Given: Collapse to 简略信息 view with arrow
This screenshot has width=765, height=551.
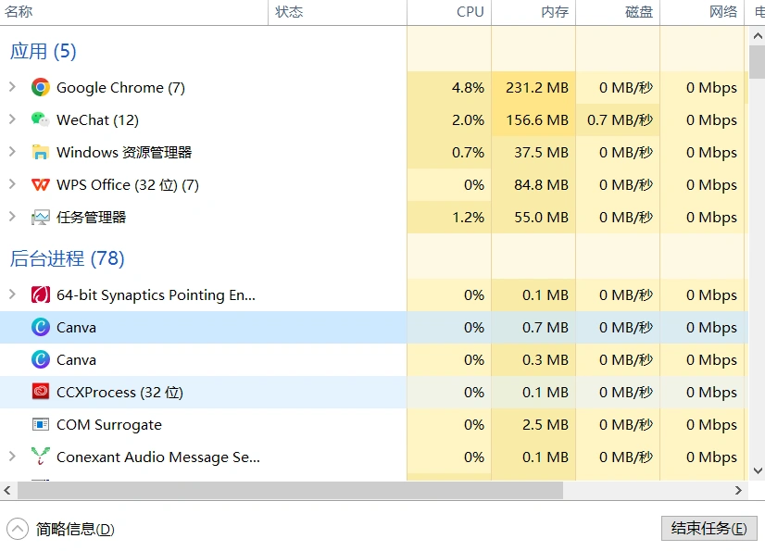Looking at the screenshot, I should [17, 529].
